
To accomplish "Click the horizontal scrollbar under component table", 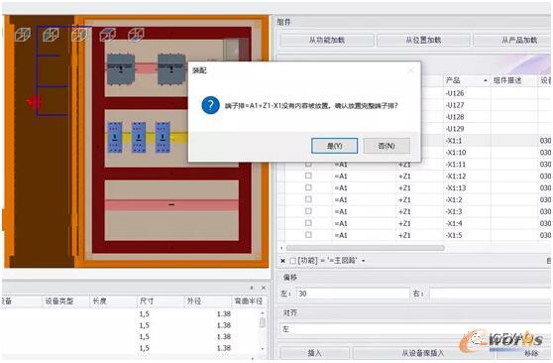I will tap(365, 248).
